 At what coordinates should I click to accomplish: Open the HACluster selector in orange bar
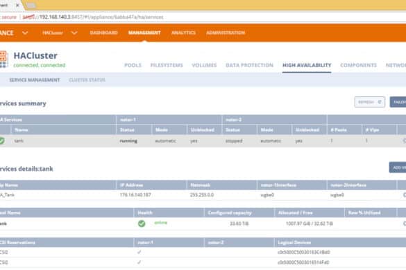pos(53,33)
